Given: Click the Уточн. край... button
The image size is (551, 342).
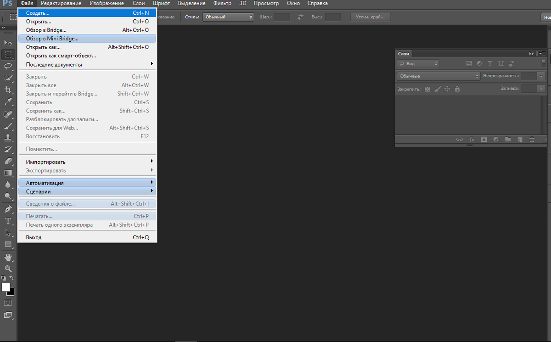Looking at the screenshot, I should [371, 17].
